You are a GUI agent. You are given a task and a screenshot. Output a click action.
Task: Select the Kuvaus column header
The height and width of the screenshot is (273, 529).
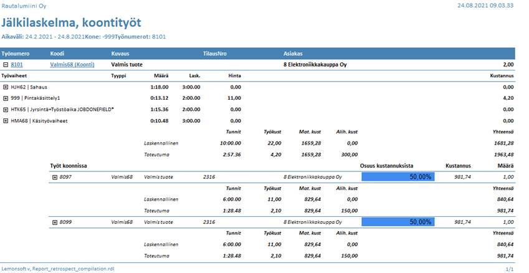click(120, 54)
